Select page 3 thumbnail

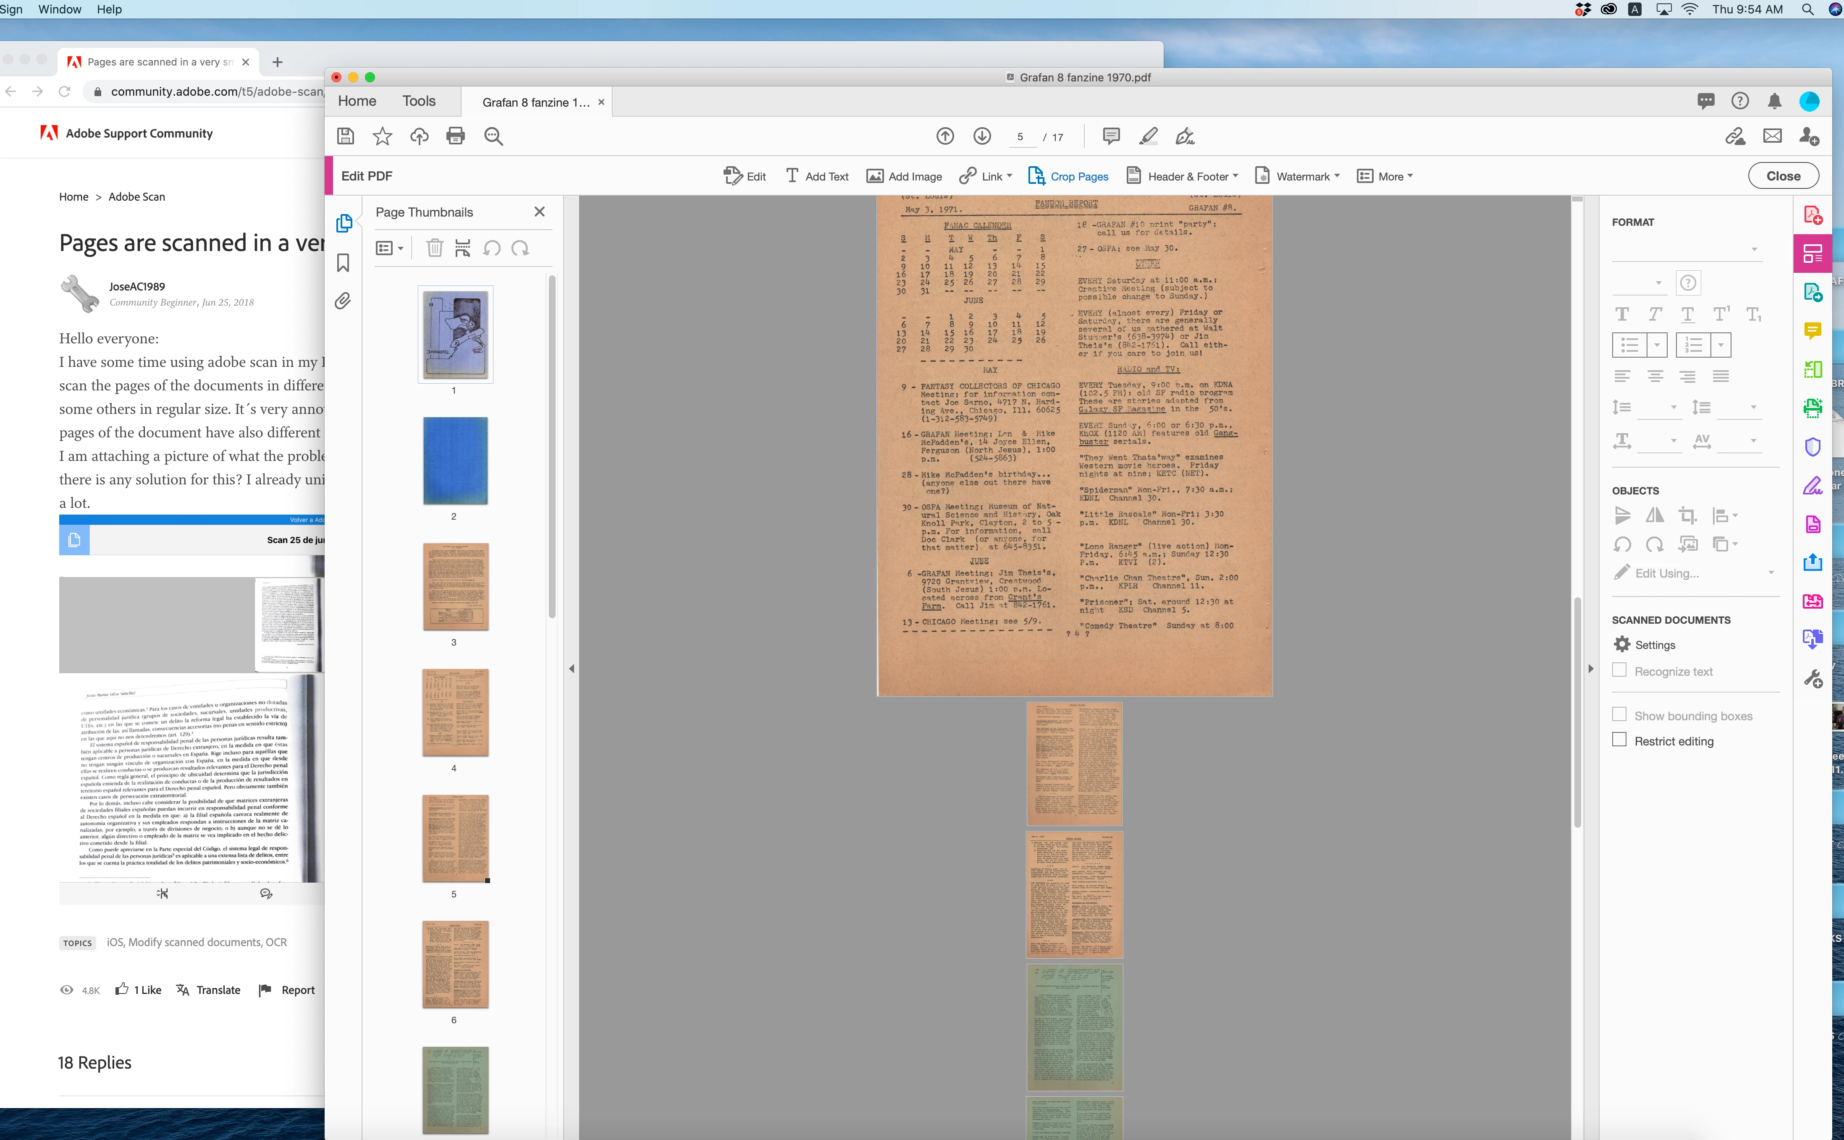coord(456,587)
